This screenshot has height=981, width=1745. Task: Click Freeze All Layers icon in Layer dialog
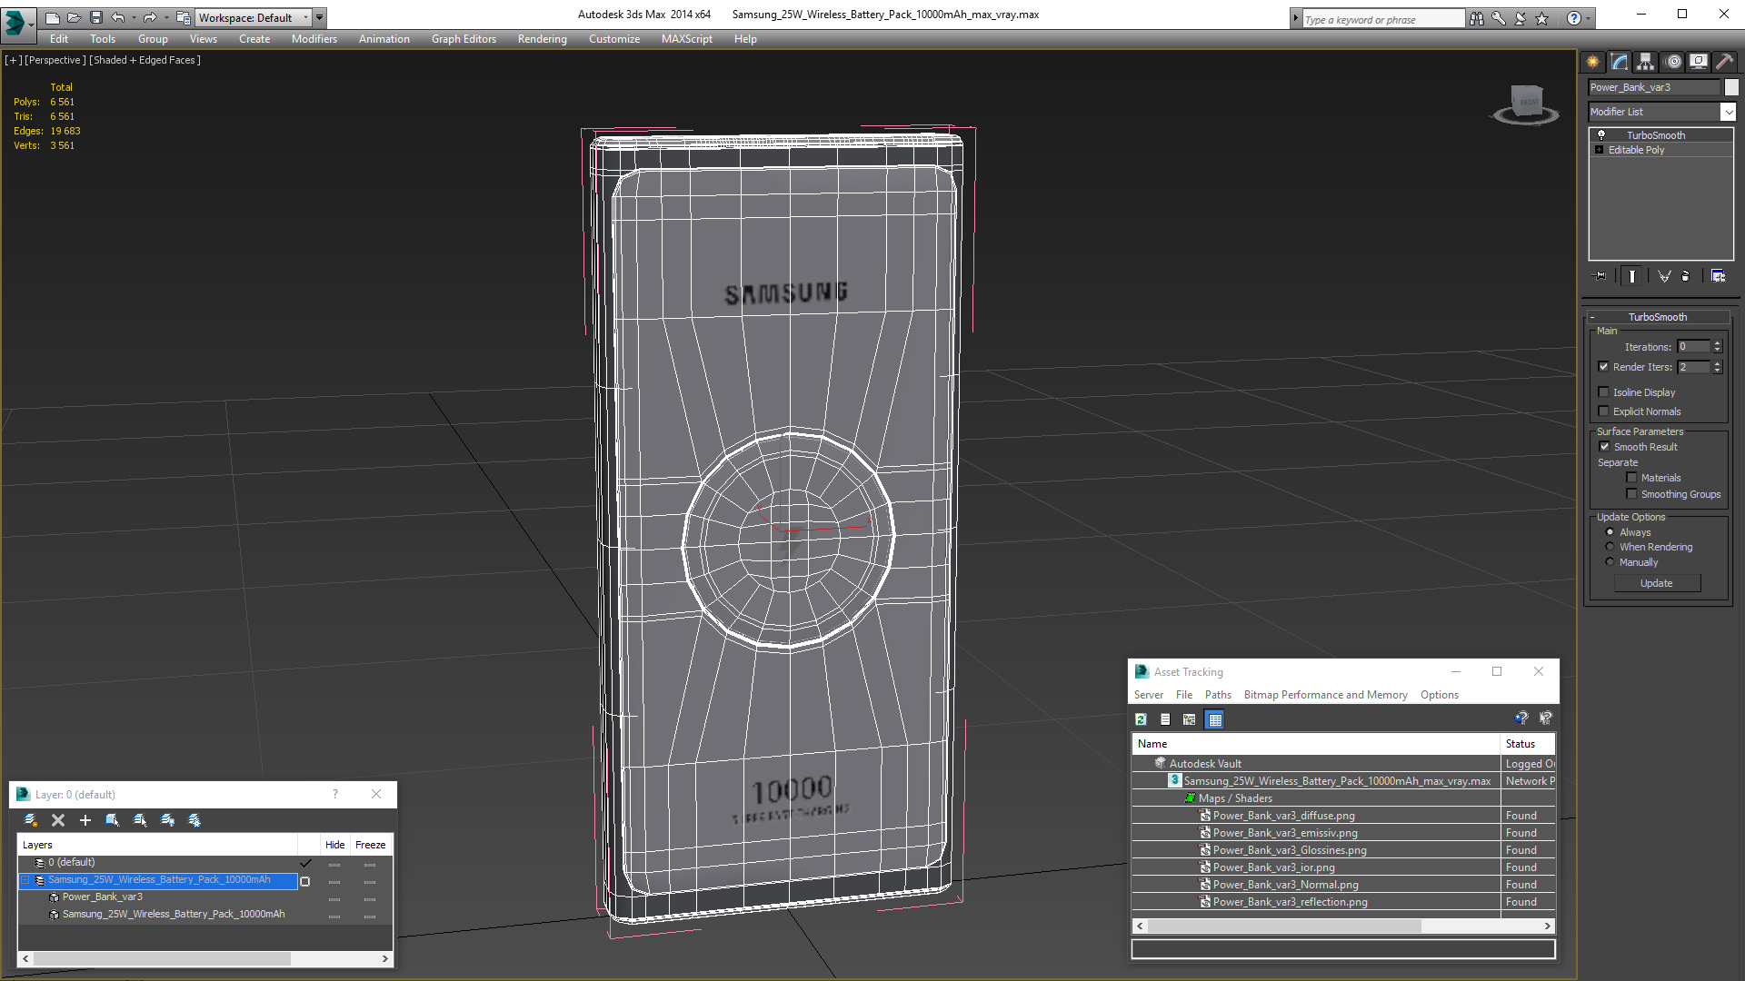tap(194, 820)
